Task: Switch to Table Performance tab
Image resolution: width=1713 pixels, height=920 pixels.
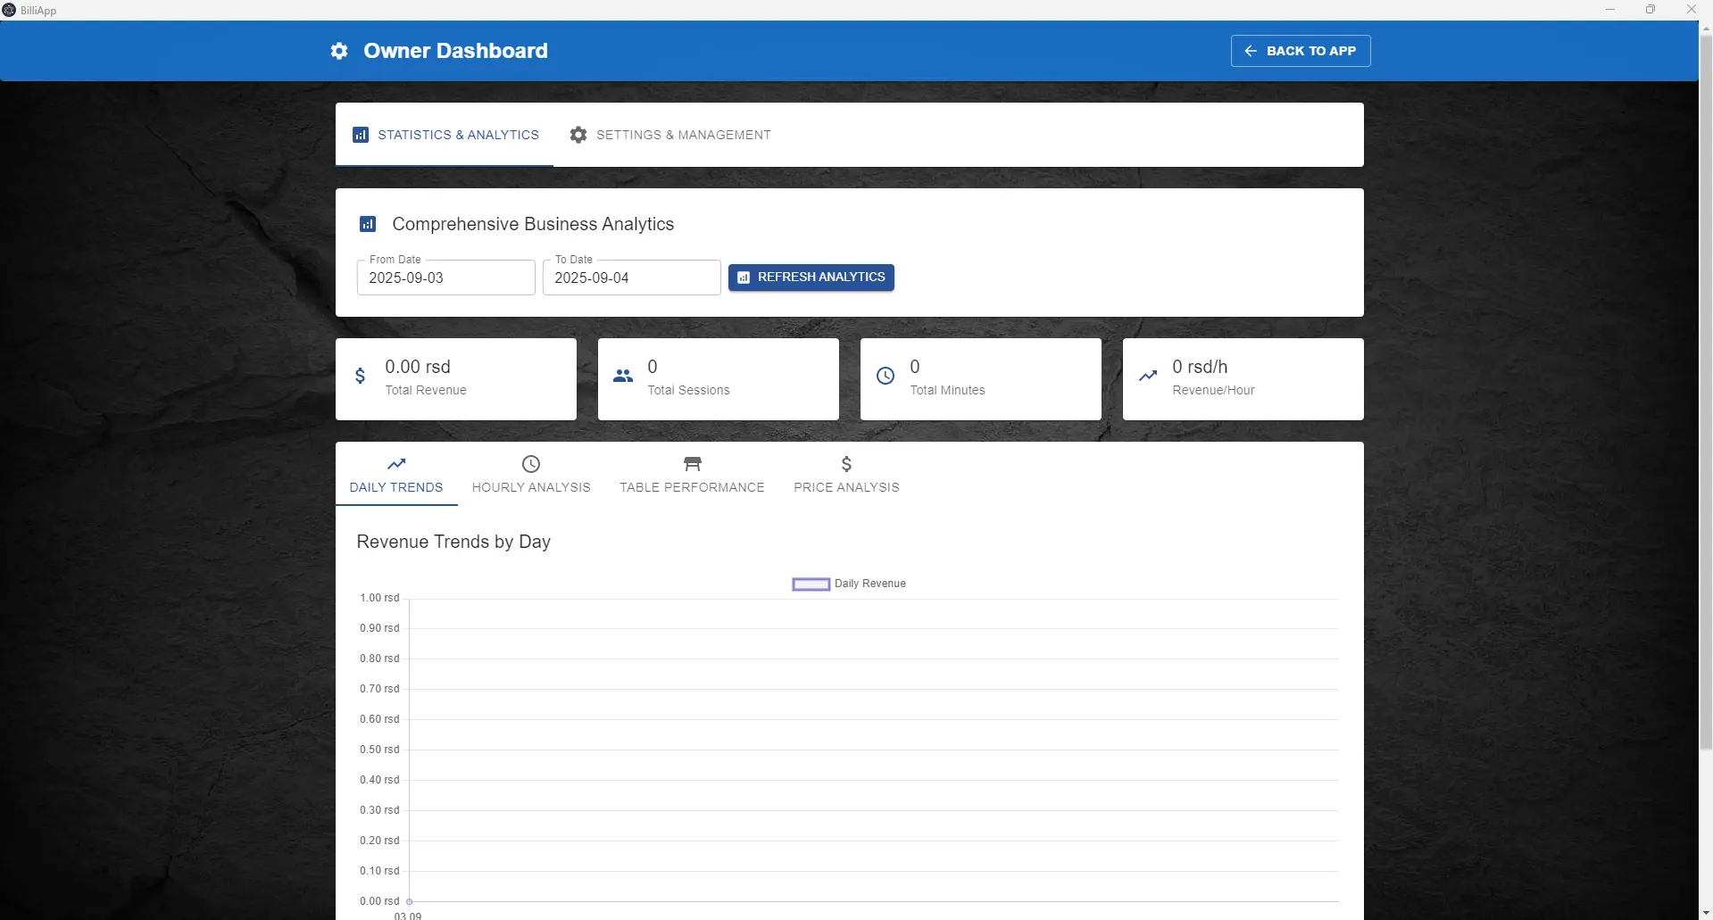Action: pos(692,475)
